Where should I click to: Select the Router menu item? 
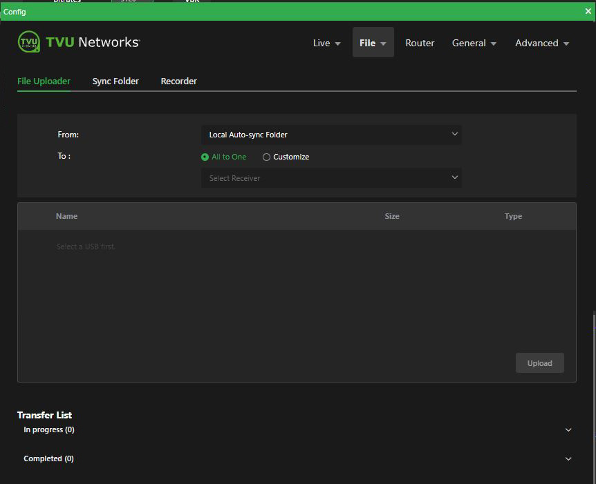pyautogui.click(x=420, y=43)
